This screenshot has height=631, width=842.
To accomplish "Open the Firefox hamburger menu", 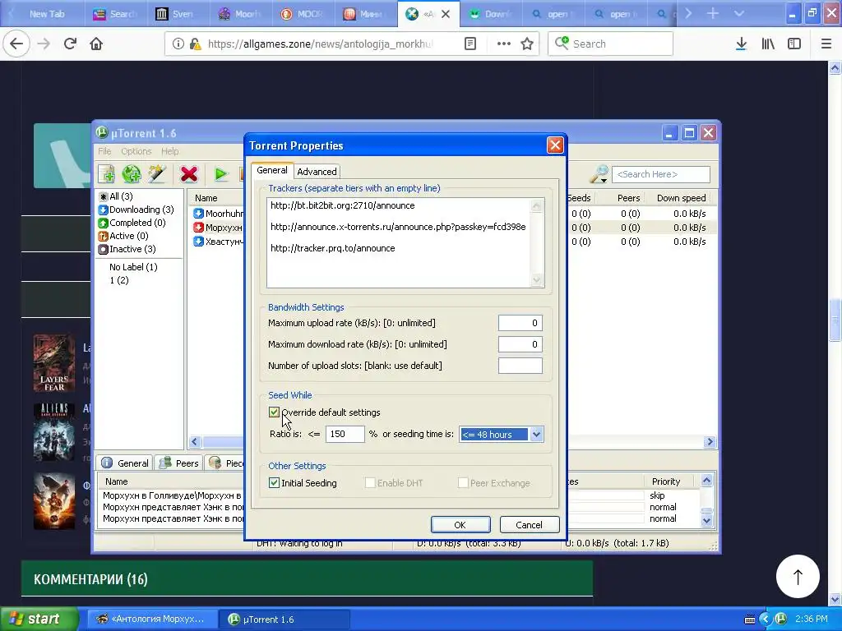I will tap(826, 44).
